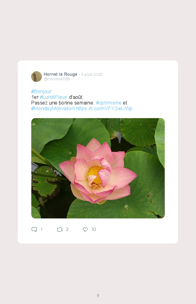This screenshot has width=196, height=304.
Task: Follow the t.co/mVFY2ieUWp link
Action: (x=104, y=108)
